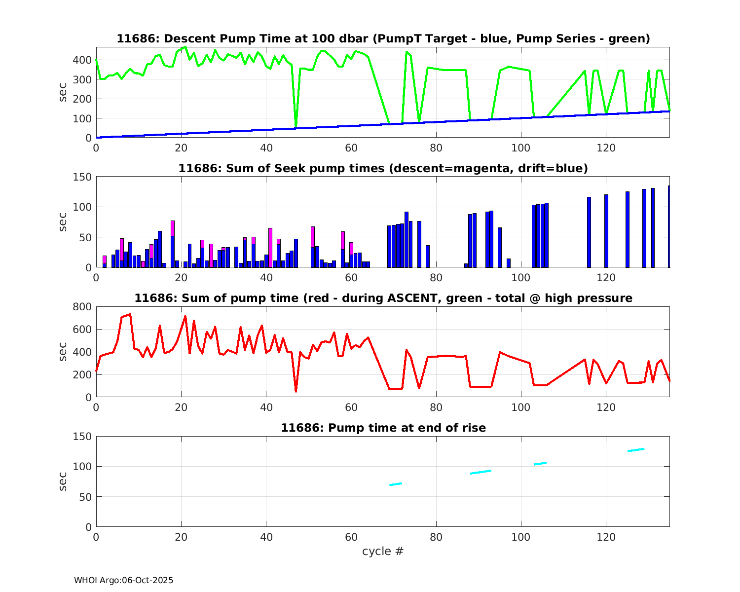The width and height of the screenshot is (740, 592).
Task: Click the cyan segment near cycle 90
Action: pos(481,472)
